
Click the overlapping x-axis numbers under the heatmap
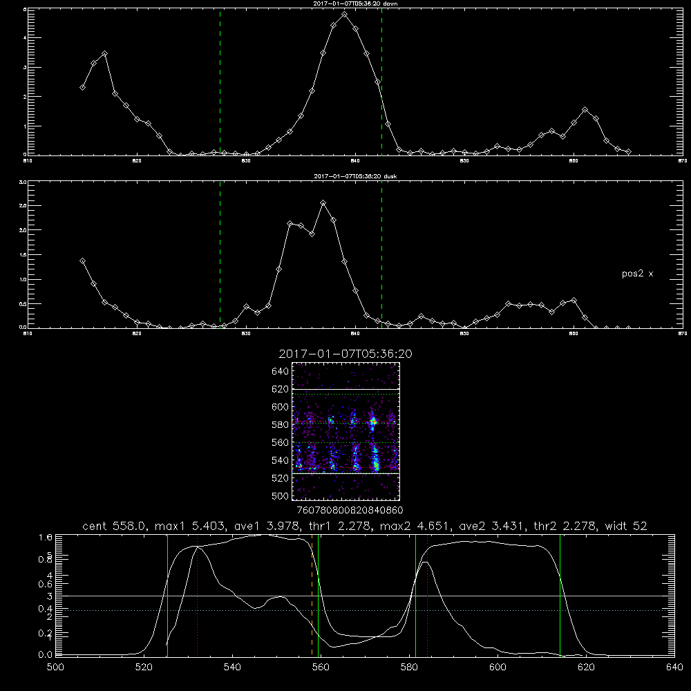(350, 511)
